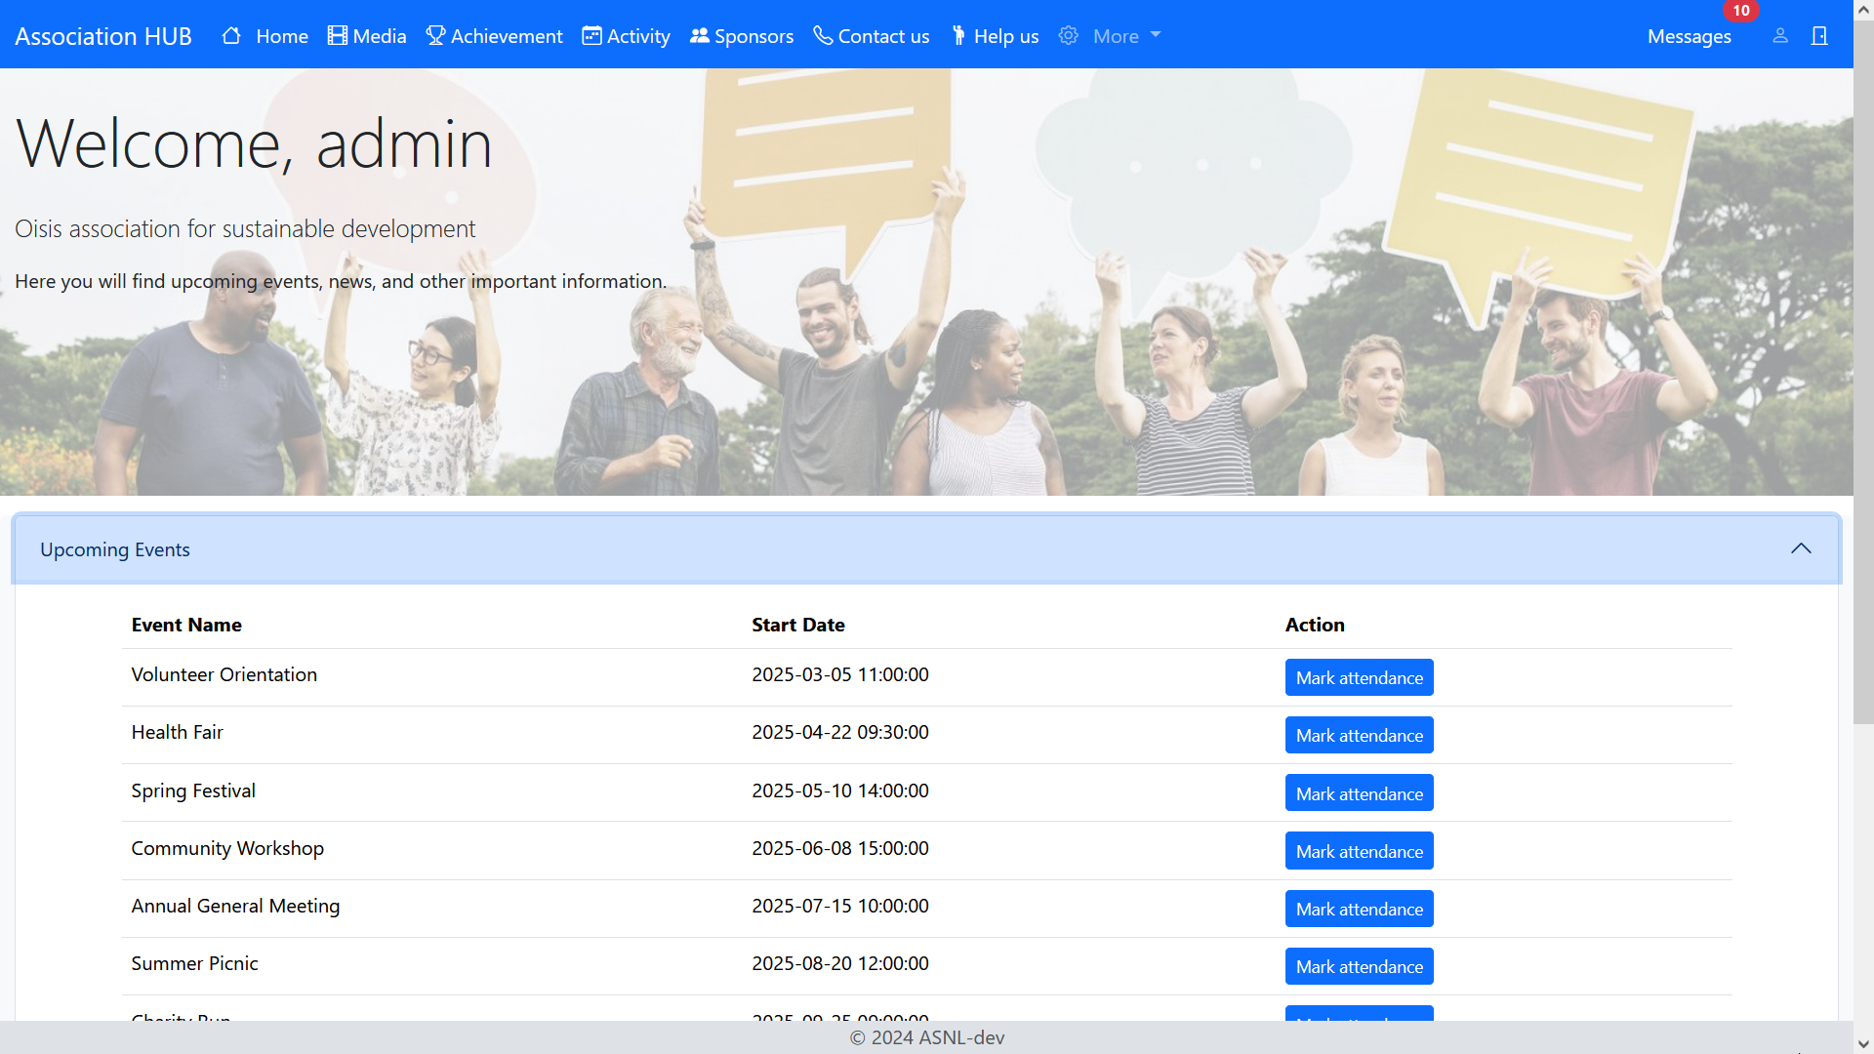Click the gear icon beside More
This screenshot has width=1874, height=1054.
1069,36
